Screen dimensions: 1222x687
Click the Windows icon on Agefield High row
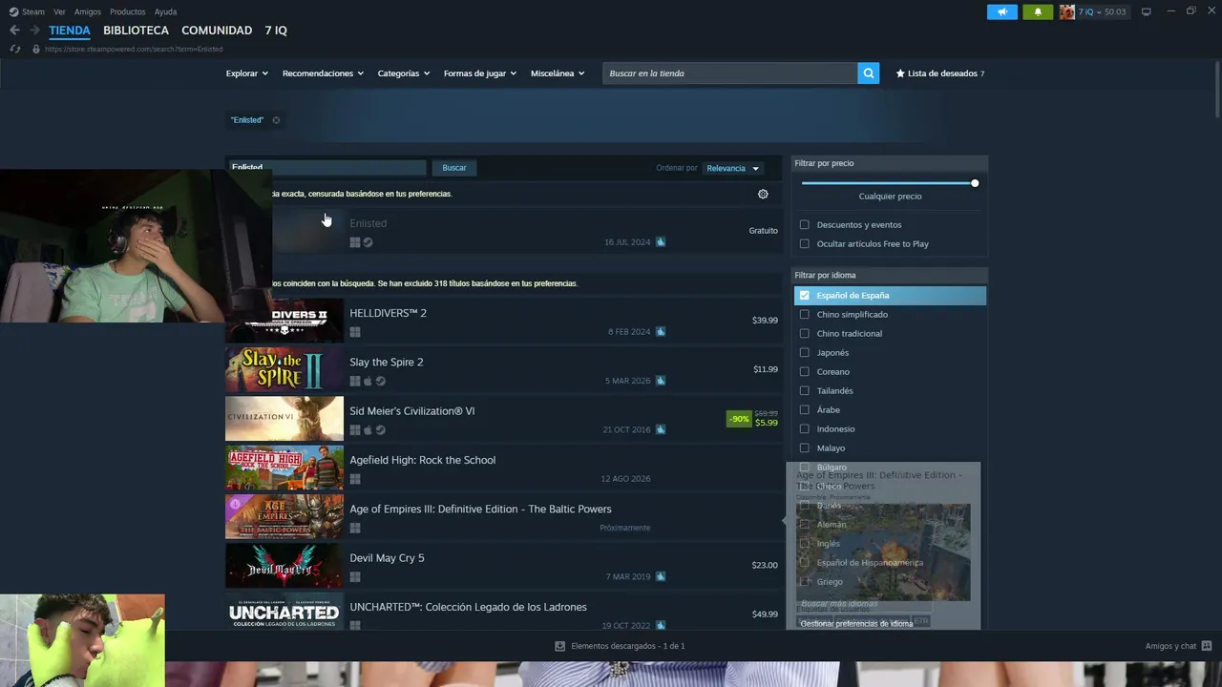pos(355,479)
